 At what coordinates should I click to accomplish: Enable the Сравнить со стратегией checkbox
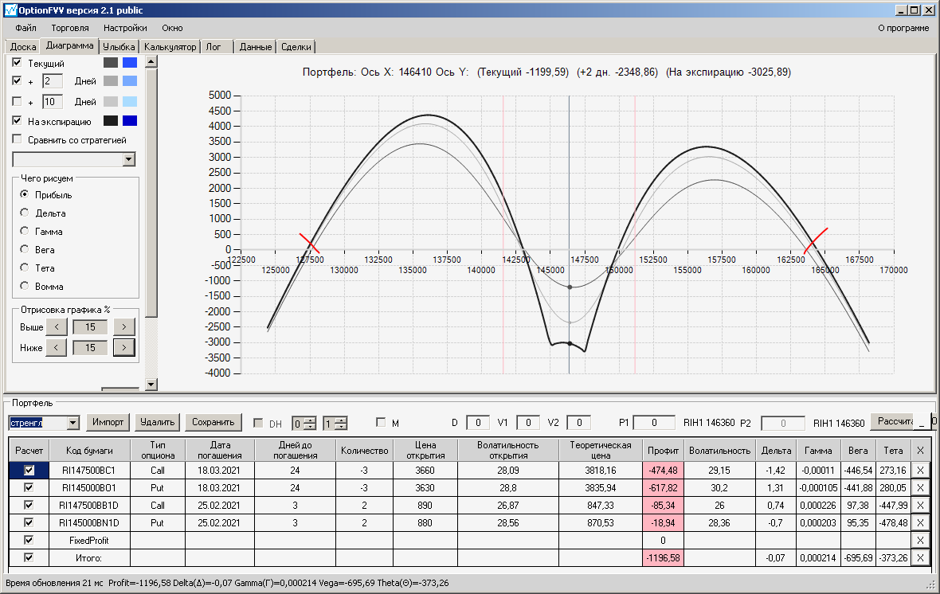tap(18, 139)
